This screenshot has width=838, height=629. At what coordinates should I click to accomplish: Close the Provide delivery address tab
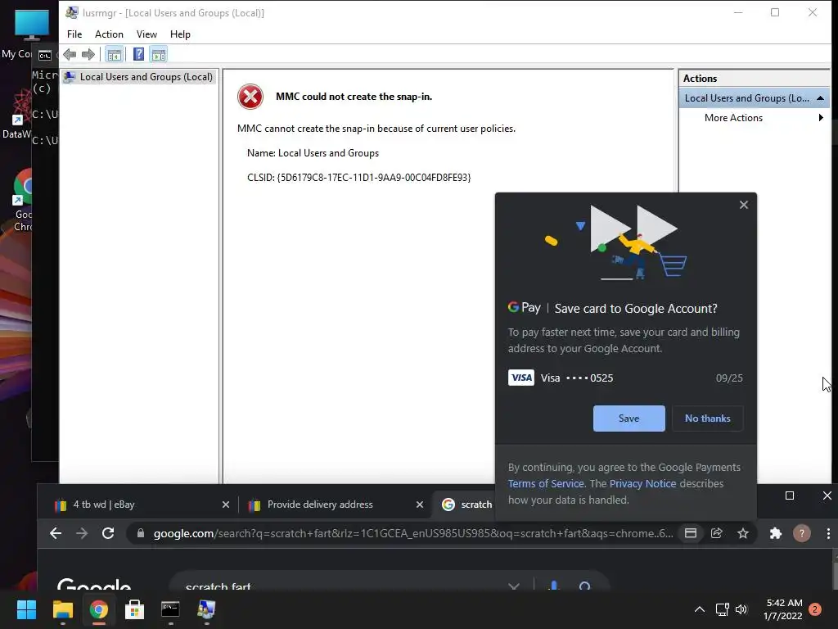420,505
